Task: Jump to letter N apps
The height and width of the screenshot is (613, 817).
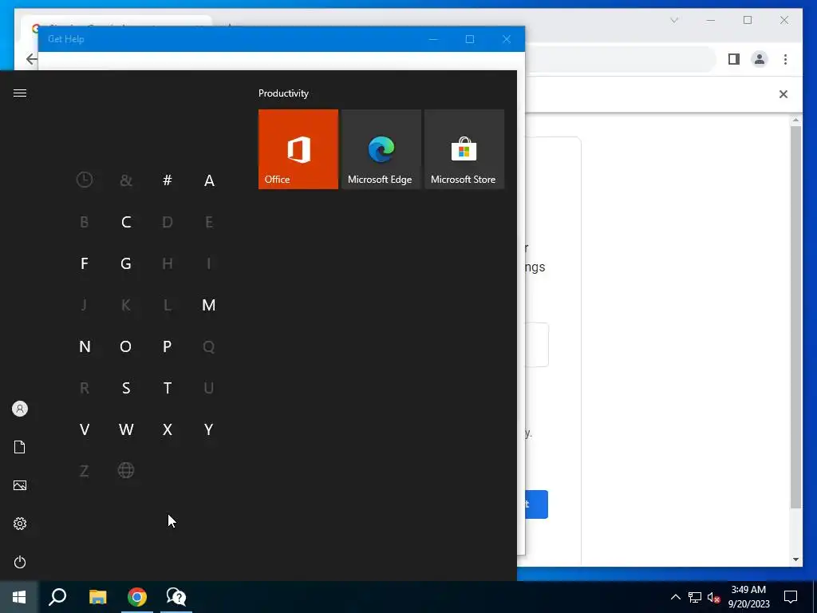Action: tap(85, 346)
